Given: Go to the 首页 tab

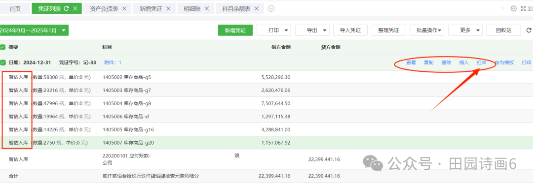Looking at the screenshot, I should pyautogui.click(x=15, y=9).
